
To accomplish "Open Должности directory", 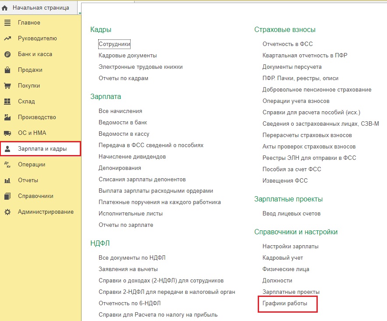I will pyautogui.click(x=277, y=281).
